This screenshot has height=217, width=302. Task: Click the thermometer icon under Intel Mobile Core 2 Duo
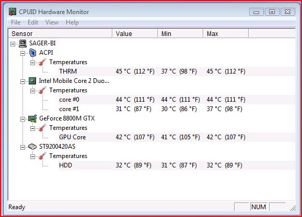point(42,90)
